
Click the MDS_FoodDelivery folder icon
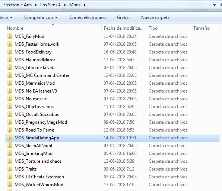[10, 52]
